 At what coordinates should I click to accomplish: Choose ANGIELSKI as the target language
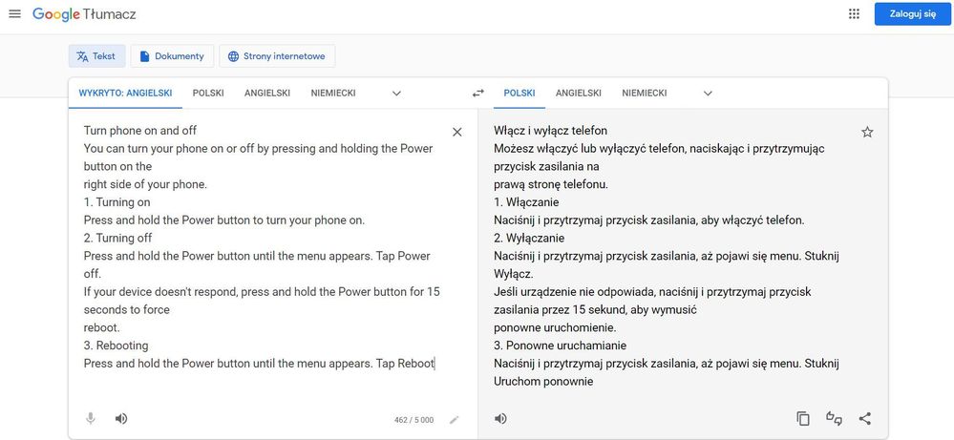coord(578,94)
